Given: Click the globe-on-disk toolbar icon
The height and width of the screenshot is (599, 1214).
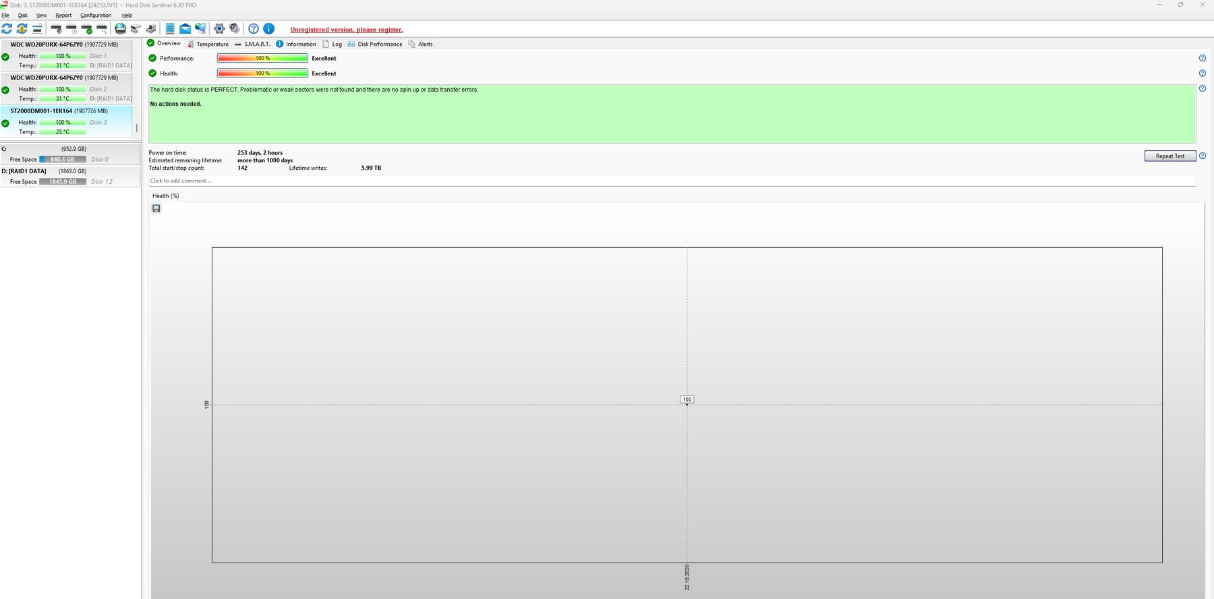Looking at the screenshot, I should [x=120, y=29].
